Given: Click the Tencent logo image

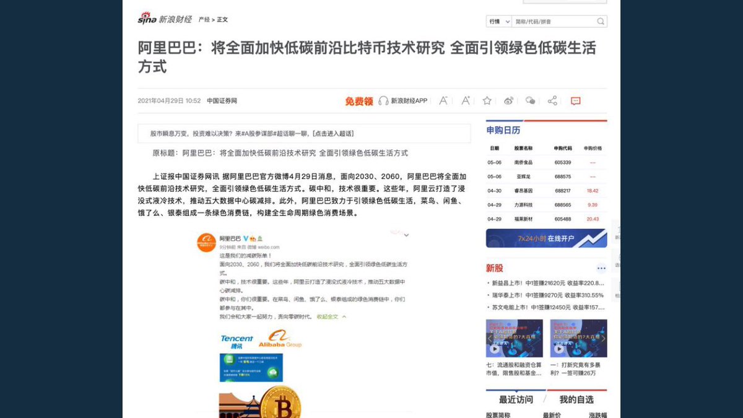Looking at the screenshot, I should pos(237,342).
